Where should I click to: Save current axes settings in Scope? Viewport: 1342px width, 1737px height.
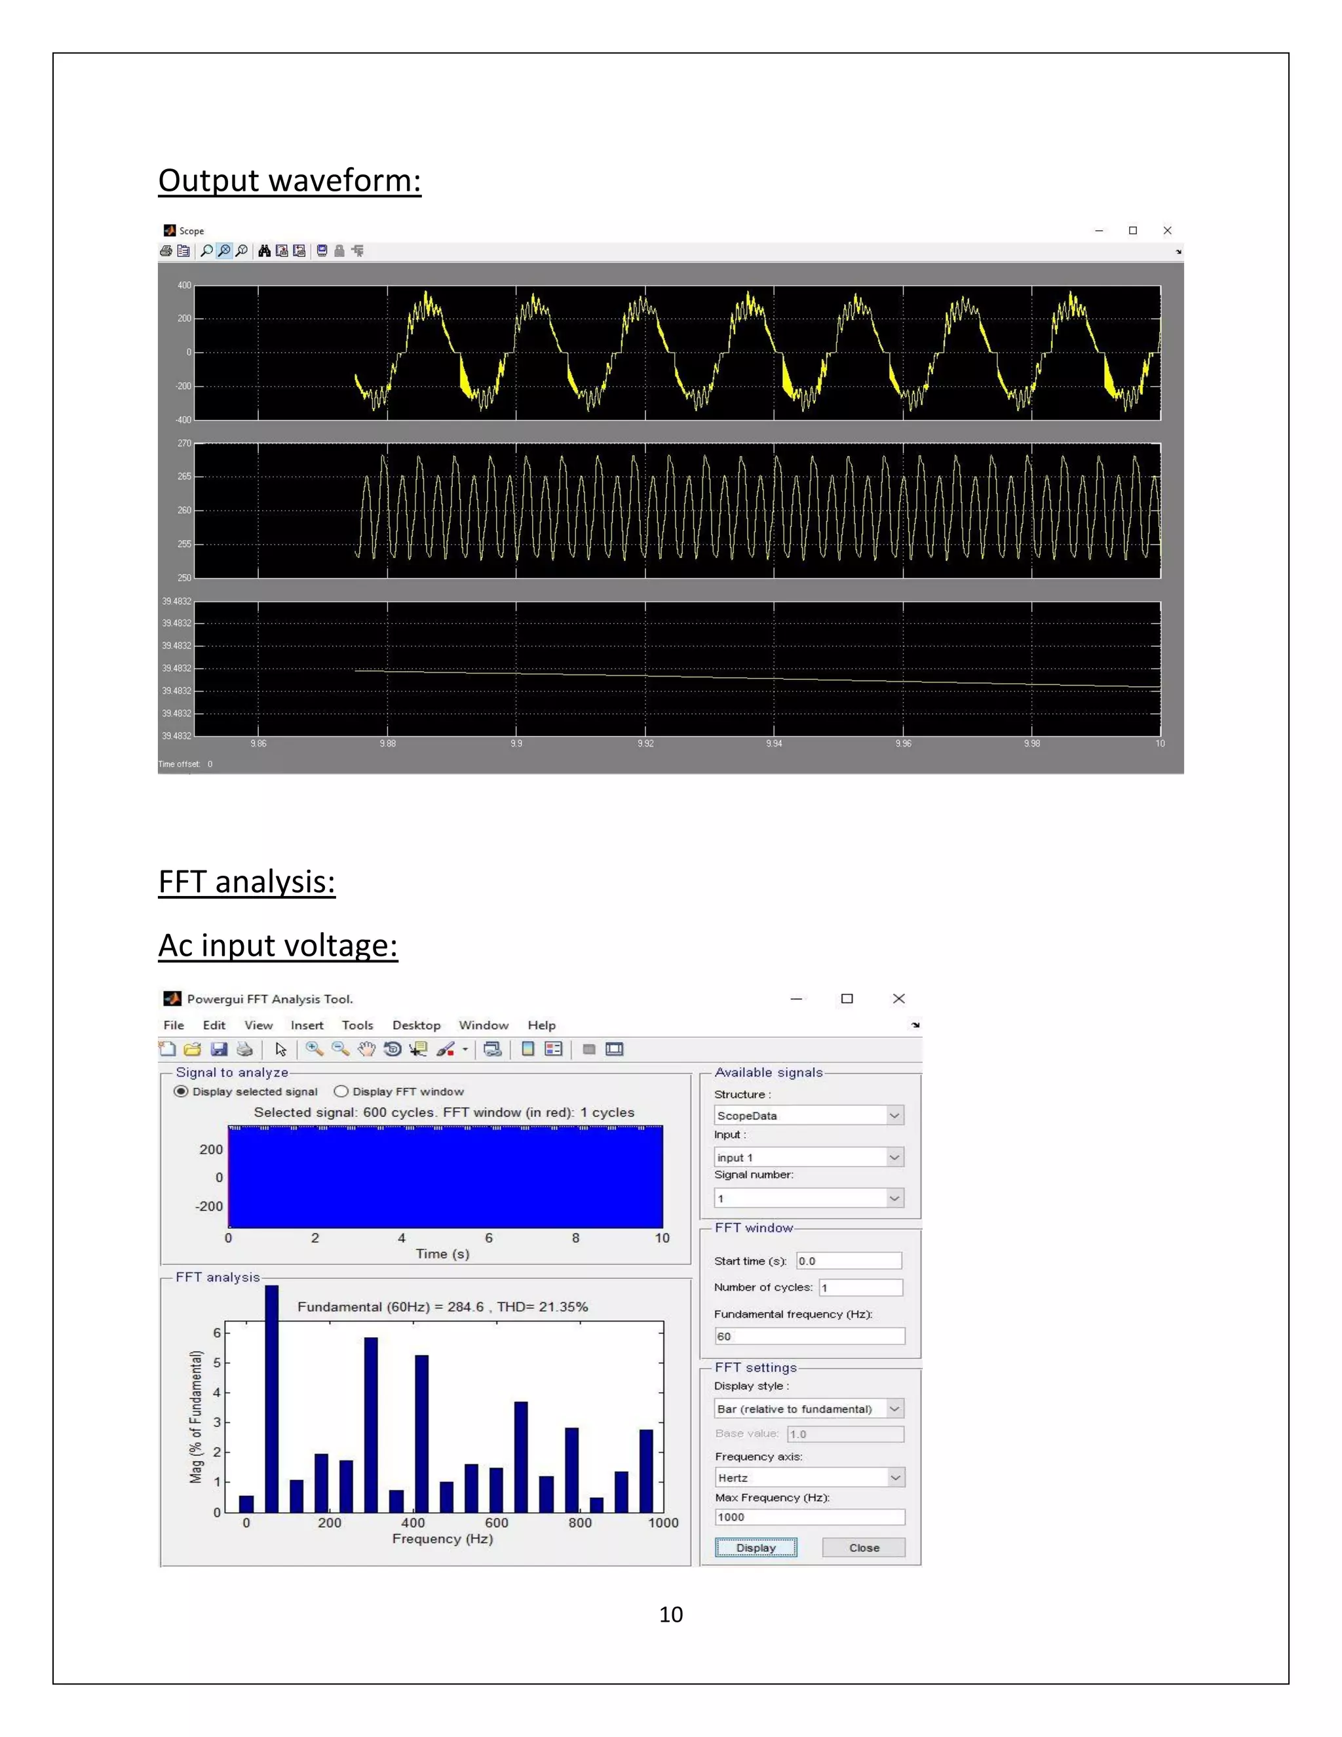tap(281, 251)
